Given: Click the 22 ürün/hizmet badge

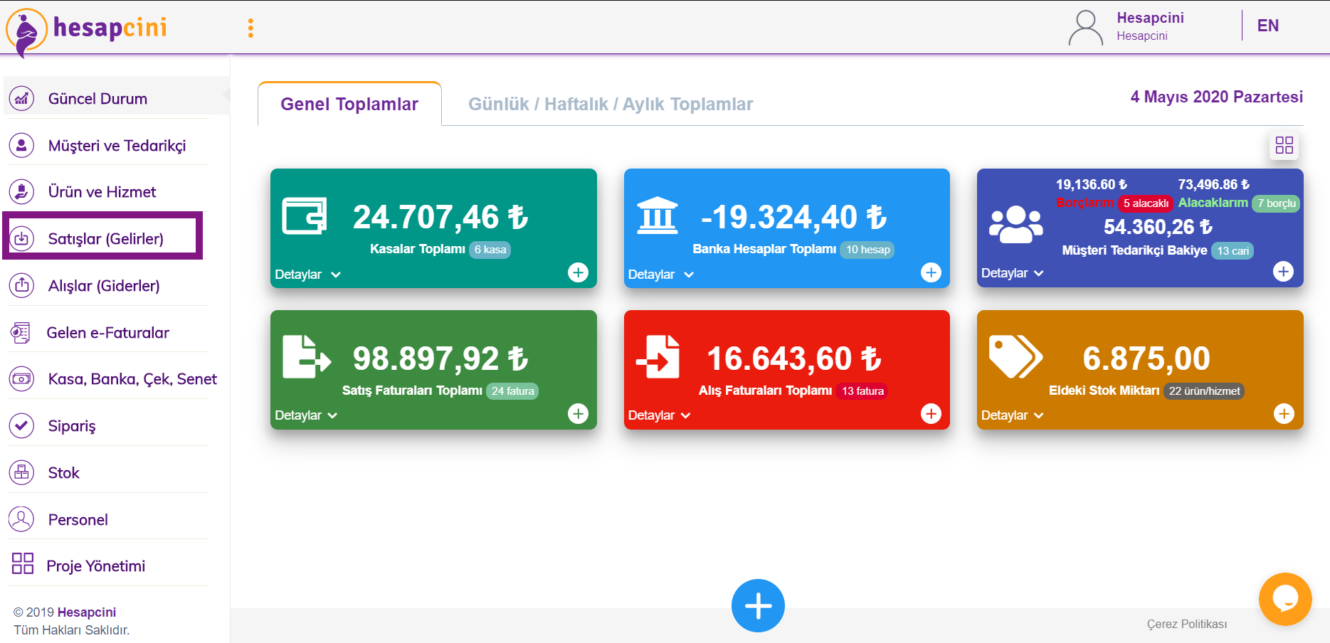Looking at the screenshot, I should 1204,390.
